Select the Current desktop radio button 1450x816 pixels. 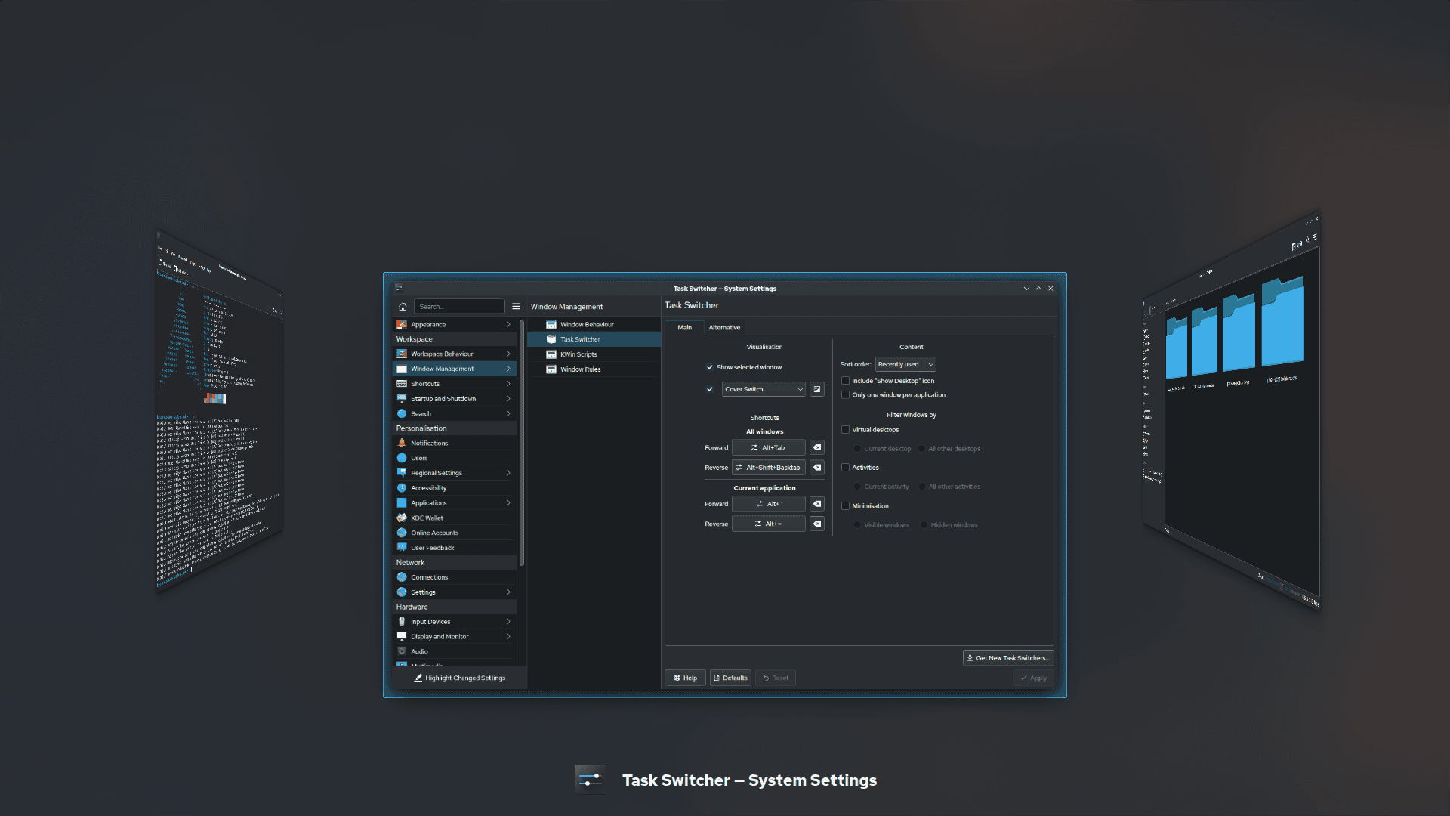coord(857,449)
